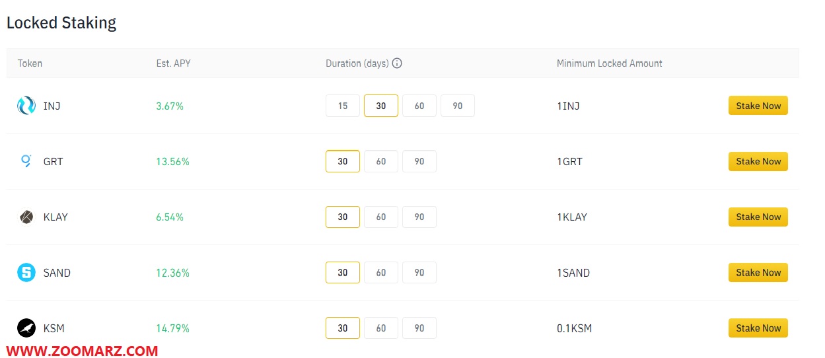This screenshot has height=358, width=825.
Task: Click the INJ token logo icon
Action: pyautogui.click(x=26, y=106)
